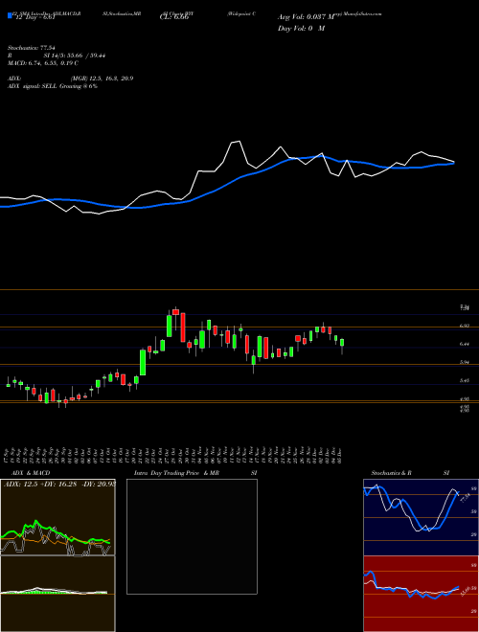The height and width of the screenshot is (632, 479).
Task: Click the 'ADX: 12.5 +DY: 16.28 -DY: 20.93' header
Action: pos(59,484)
